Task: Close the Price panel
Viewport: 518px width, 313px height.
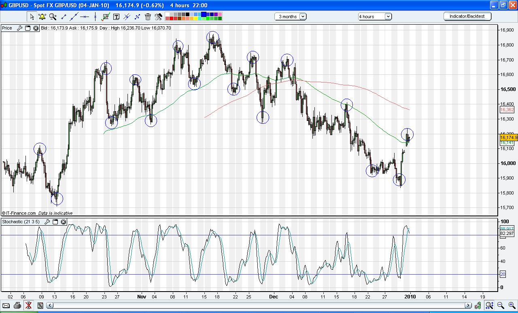Action: pyautogui.click(x=36, y=28)
